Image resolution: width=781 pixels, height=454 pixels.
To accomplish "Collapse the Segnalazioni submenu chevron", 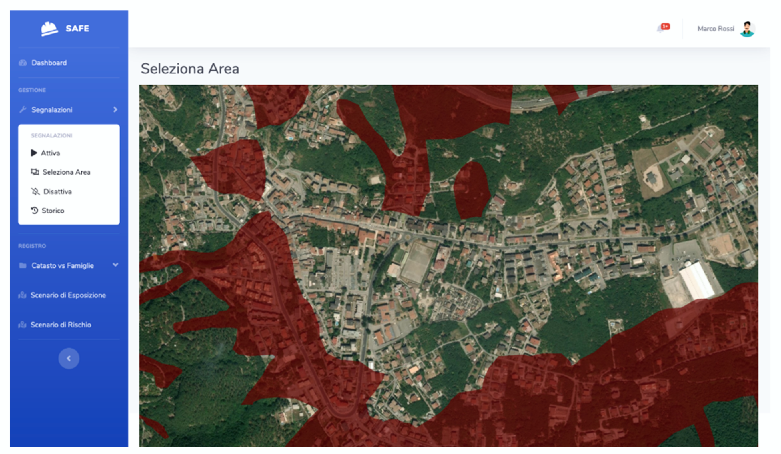I will [115, 109].
